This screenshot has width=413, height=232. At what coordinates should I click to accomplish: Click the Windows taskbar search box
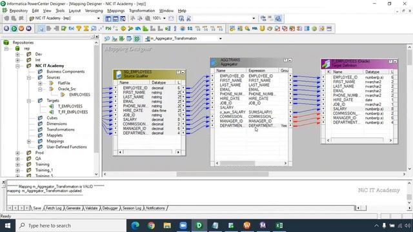[x=71, y=226]
